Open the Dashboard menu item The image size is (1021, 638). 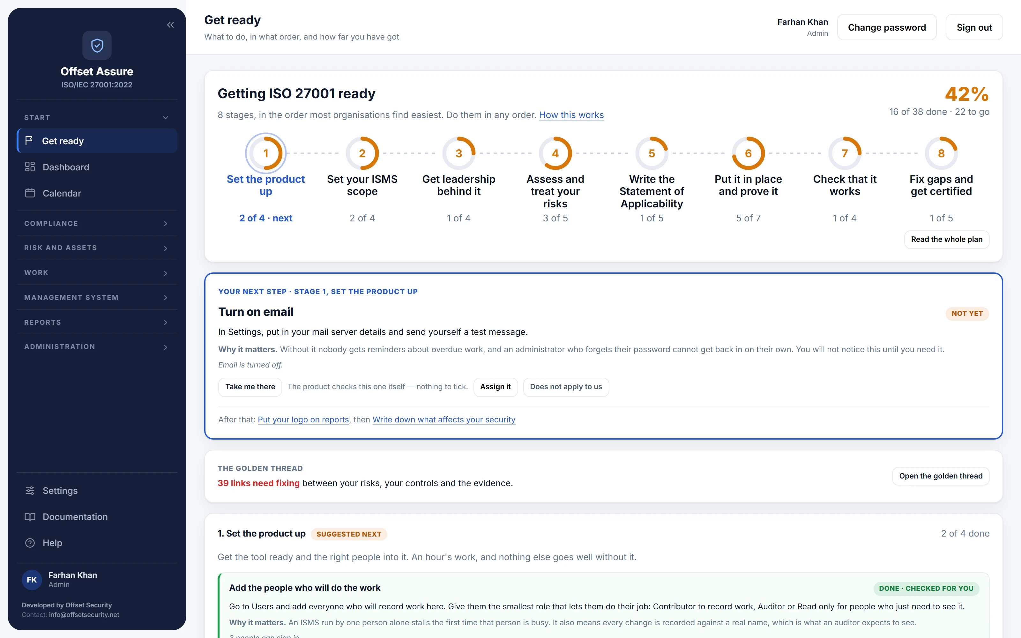pos(97,167)
